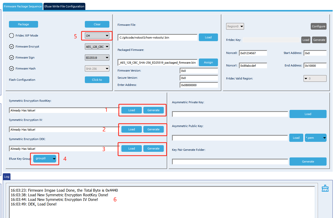Image resolution: width=335 pixels, height=218 pixels.
Task: Select the Firmware Package Sequence tab
Action: point(23,6)
